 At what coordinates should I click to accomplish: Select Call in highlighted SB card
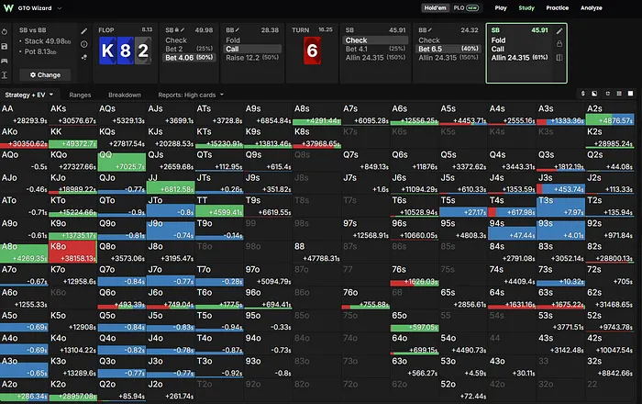(x=497, y=49)
